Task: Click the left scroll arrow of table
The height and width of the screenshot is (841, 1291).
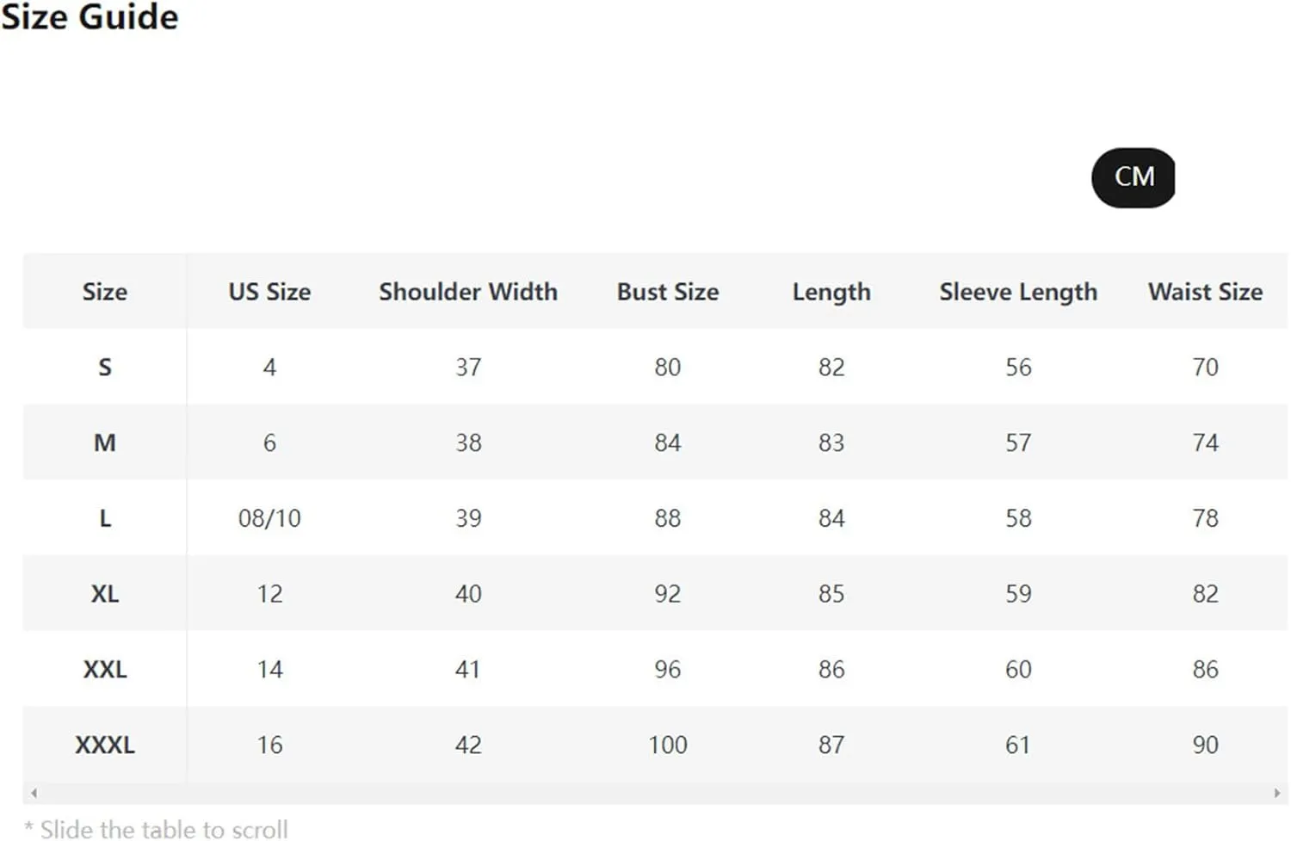Action: coord(34,793)
